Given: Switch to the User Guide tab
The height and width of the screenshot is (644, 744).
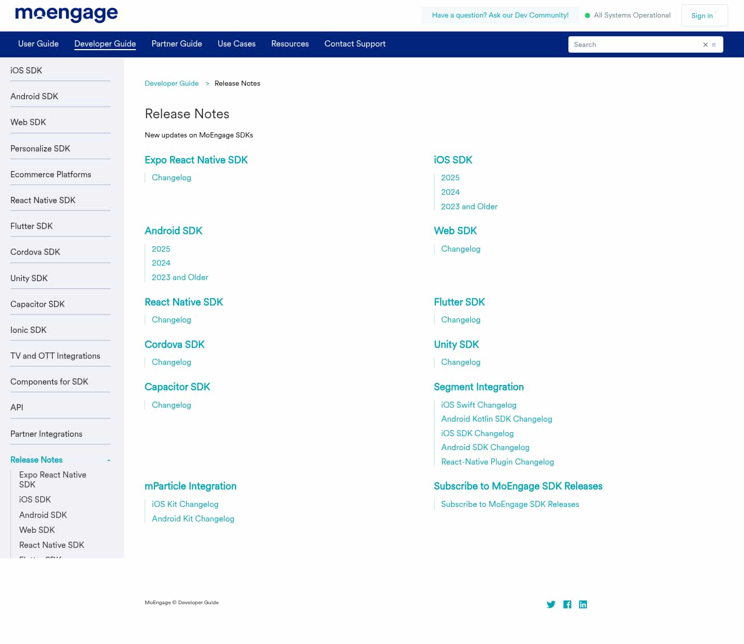Looking at the screenshot, I should [x=38, y=44].
